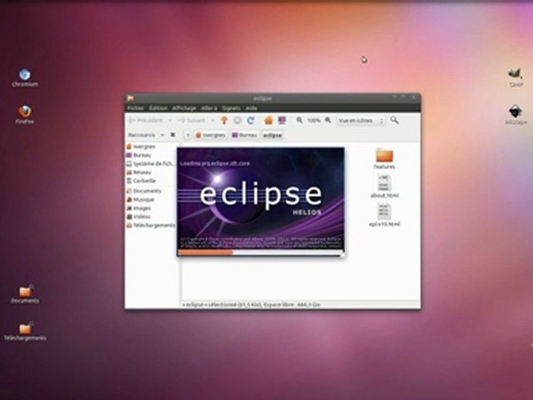Viewport: 533px width, 400px height.
Task: Zoom in with the plus magnifier
Action: tap(328, 120)
